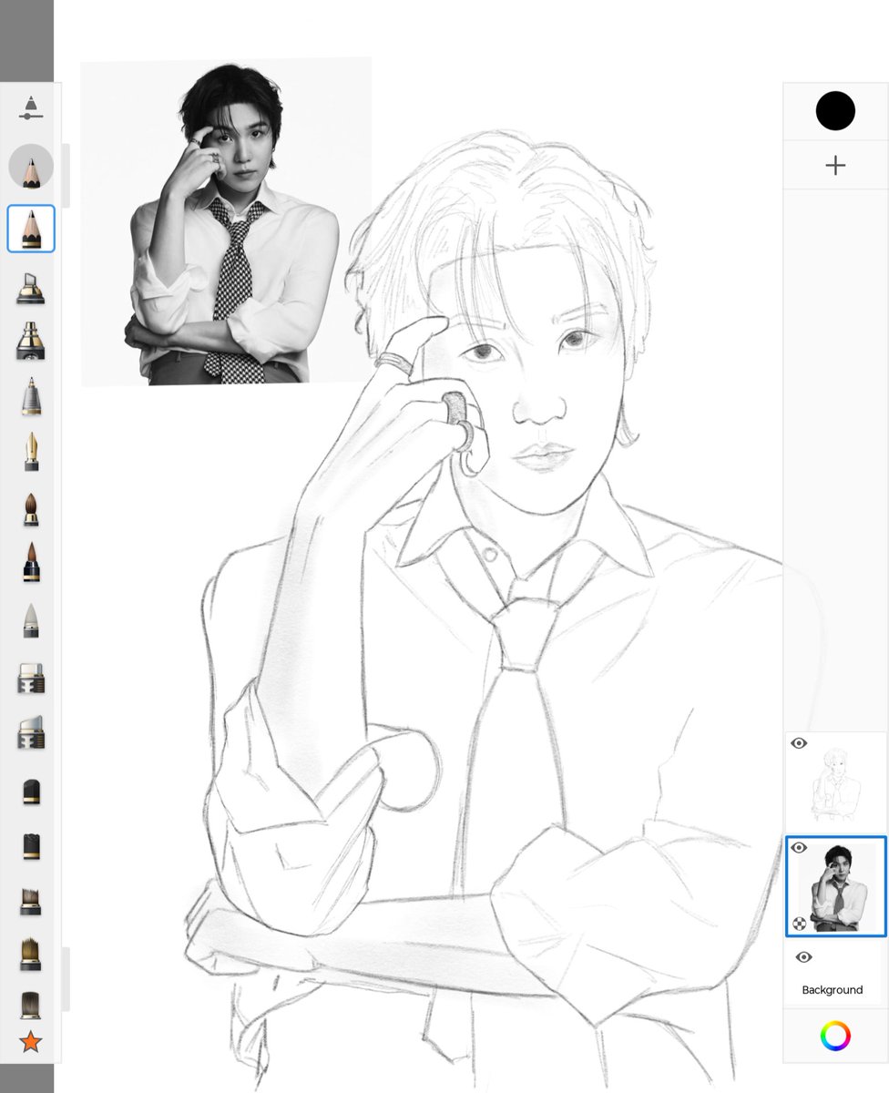889x1093 pixels.
Task: Select the chisel-tip marker brush
Action: coord(31,287)
